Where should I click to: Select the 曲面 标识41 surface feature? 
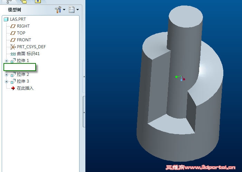tap(25, 54)
